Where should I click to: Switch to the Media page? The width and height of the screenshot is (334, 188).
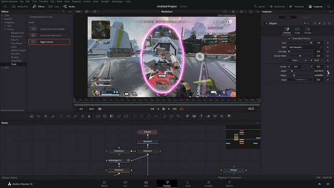click(104, 184)
